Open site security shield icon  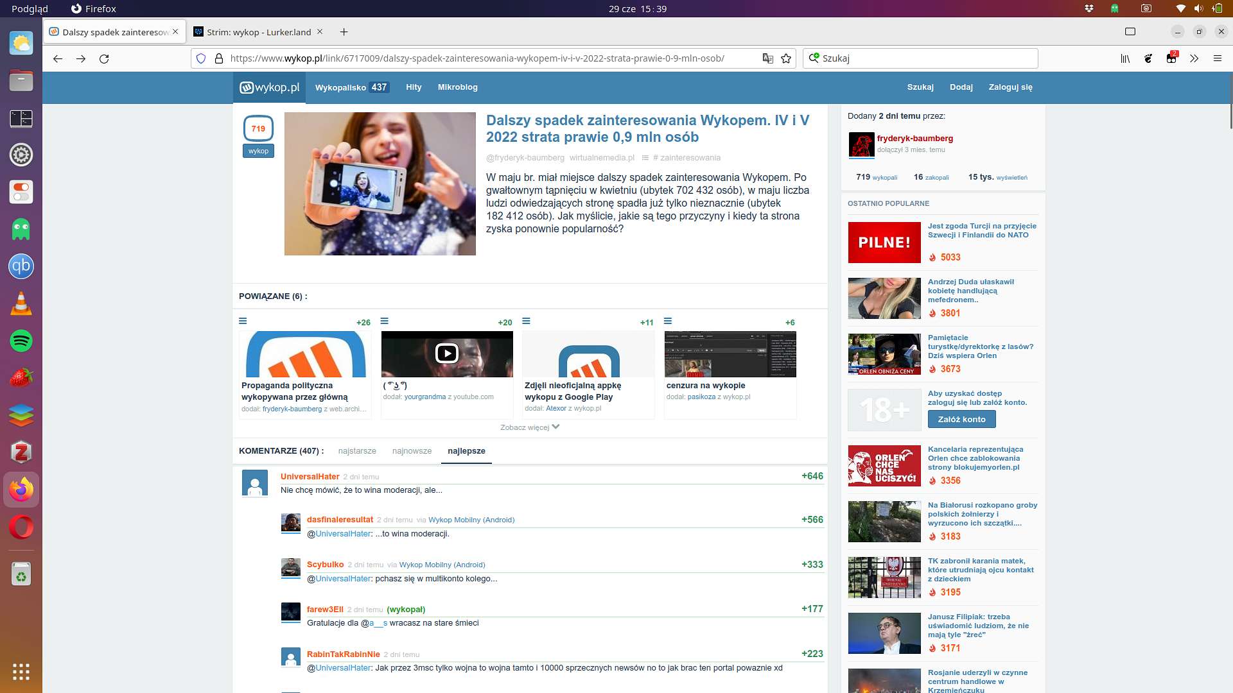coord(201,58)
